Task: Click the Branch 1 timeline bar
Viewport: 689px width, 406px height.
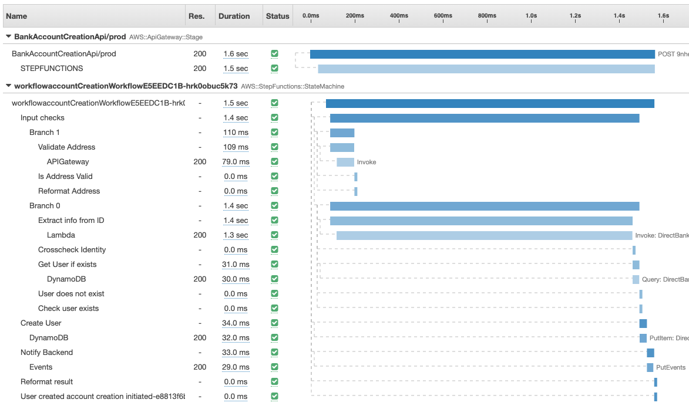Action: pyautogui.click(x=342, y=133)
